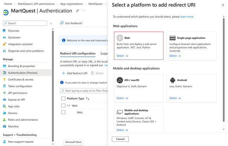Viewport: 228px width, 146px height.
Task: Sort by Platform Type arrows
Action: [88, 99]
